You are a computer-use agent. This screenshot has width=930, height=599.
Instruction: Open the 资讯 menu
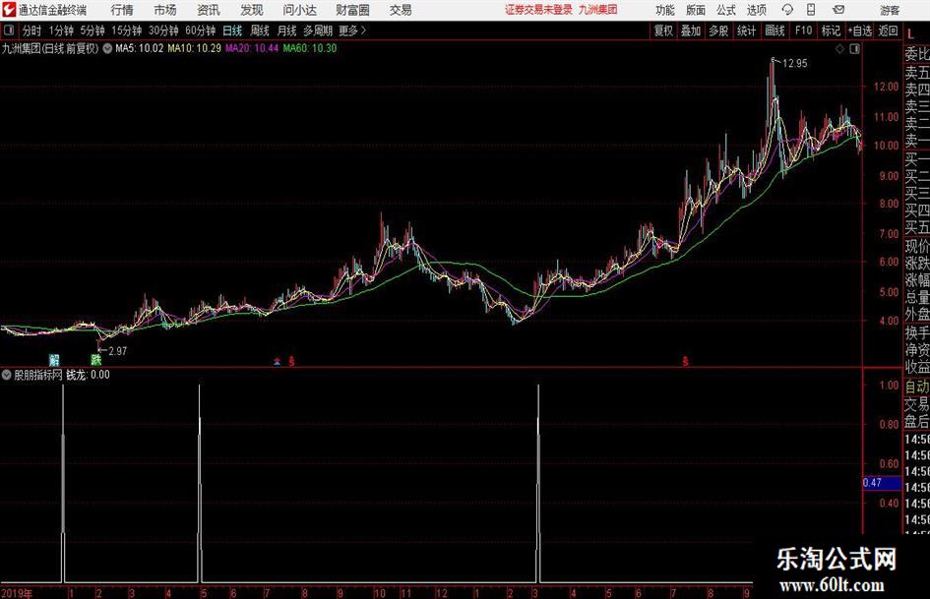[x=209, y=10]
